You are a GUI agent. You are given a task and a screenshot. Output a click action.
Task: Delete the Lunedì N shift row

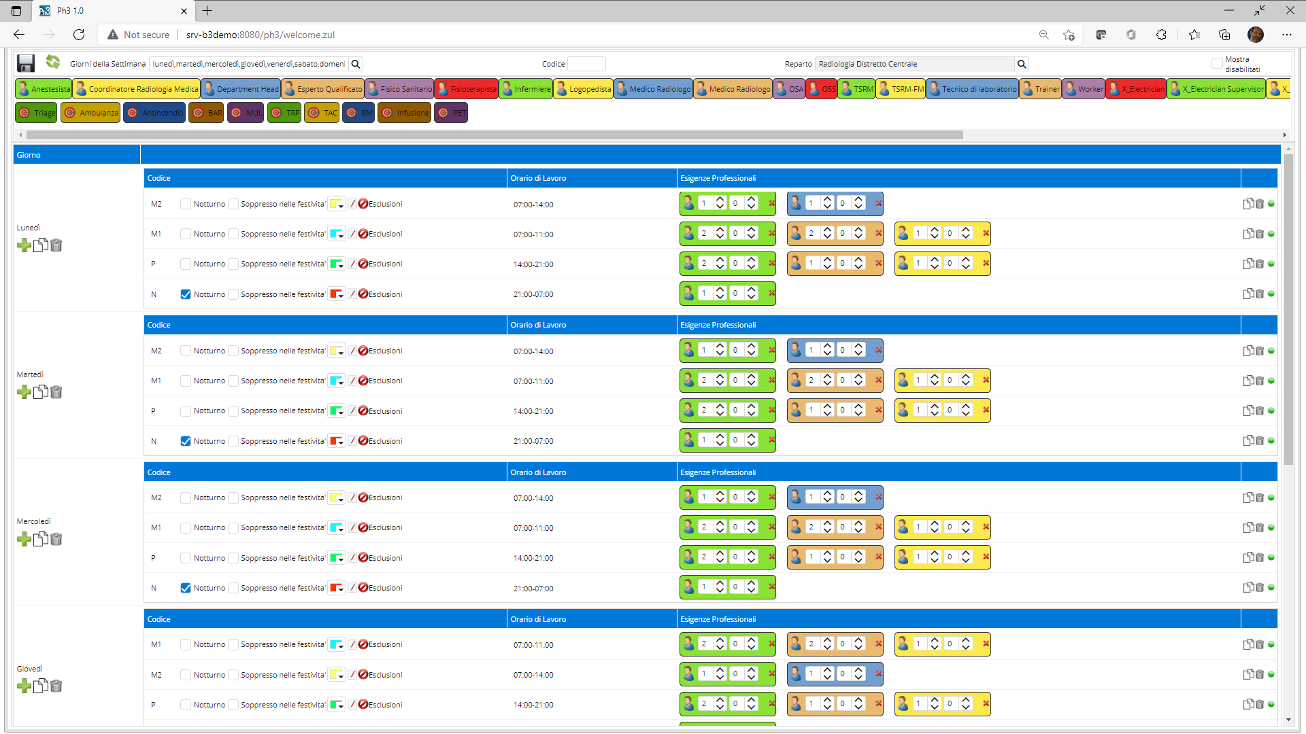[1259, 294]
